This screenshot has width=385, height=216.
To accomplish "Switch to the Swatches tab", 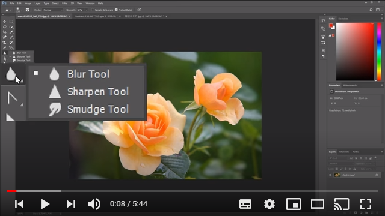I will (343, 19).
